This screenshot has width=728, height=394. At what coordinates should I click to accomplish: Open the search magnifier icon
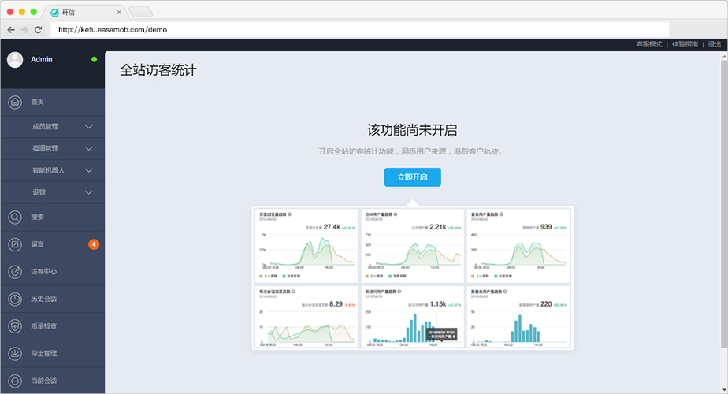[x=15, y=217]
